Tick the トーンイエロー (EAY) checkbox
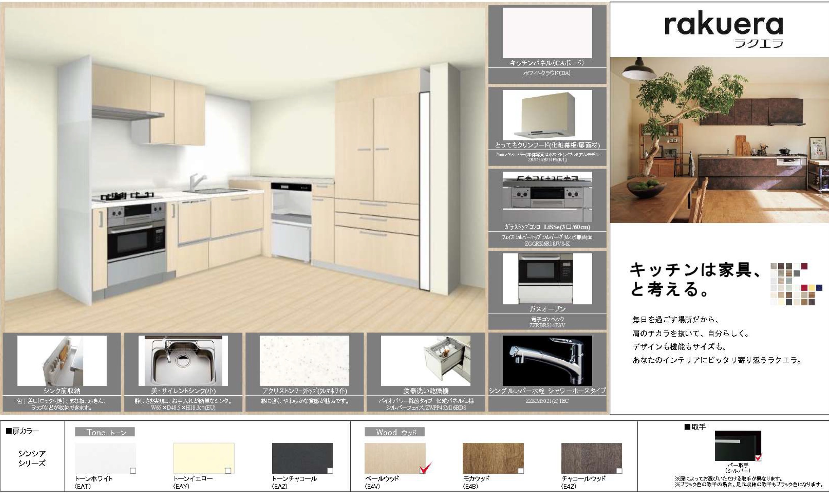The height and width of the screenshot is (493, 829). coord(228,470)
